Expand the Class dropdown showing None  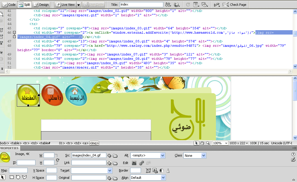pyautogui.click(x=203, y=156)
